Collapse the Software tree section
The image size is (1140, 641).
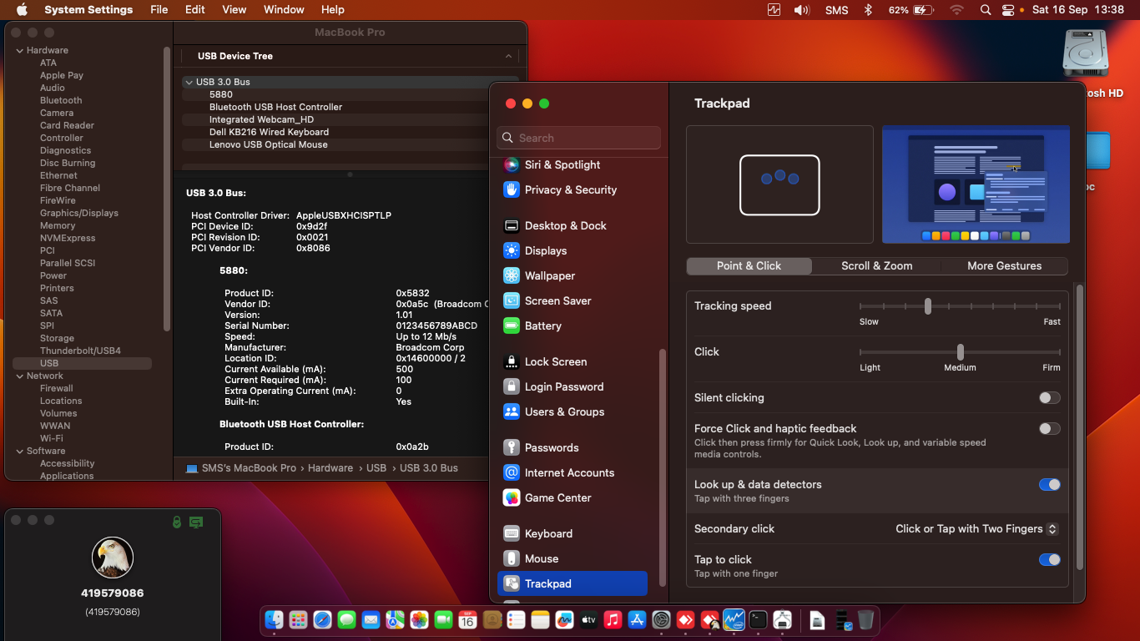pos(19,451)
